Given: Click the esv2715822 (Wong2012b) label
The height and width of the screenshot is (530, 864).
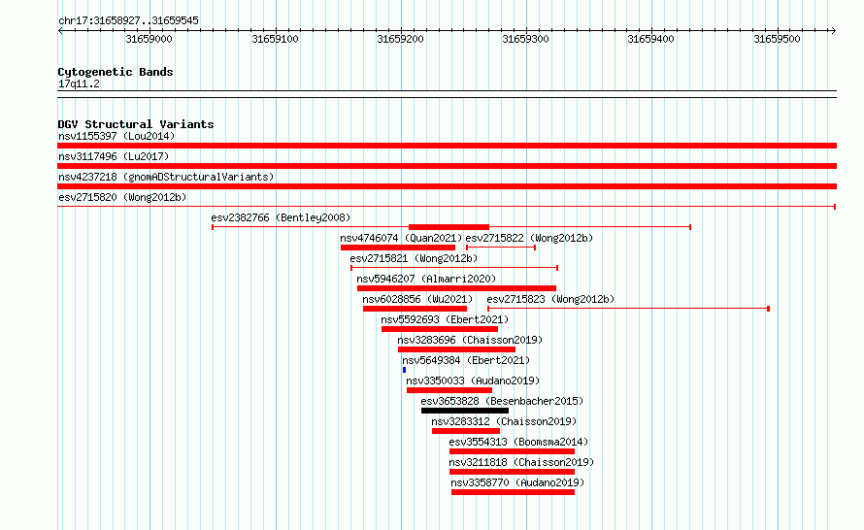Looking at the screenshot, I should (x=529, y=238).
